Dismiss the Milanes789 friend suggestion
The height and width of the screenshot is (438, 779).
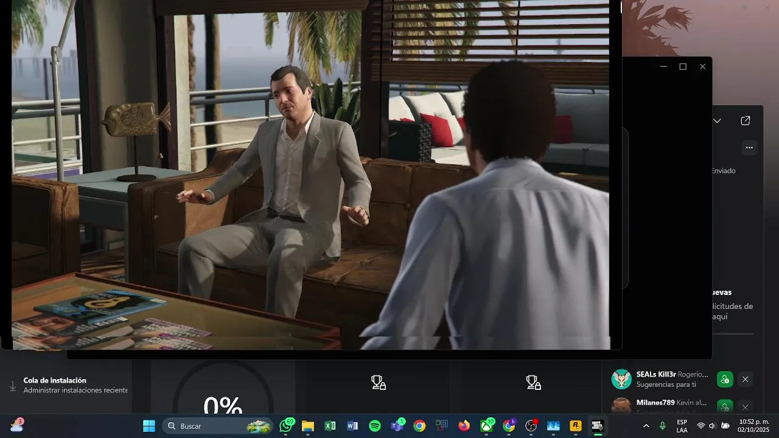tap(745, 407)
